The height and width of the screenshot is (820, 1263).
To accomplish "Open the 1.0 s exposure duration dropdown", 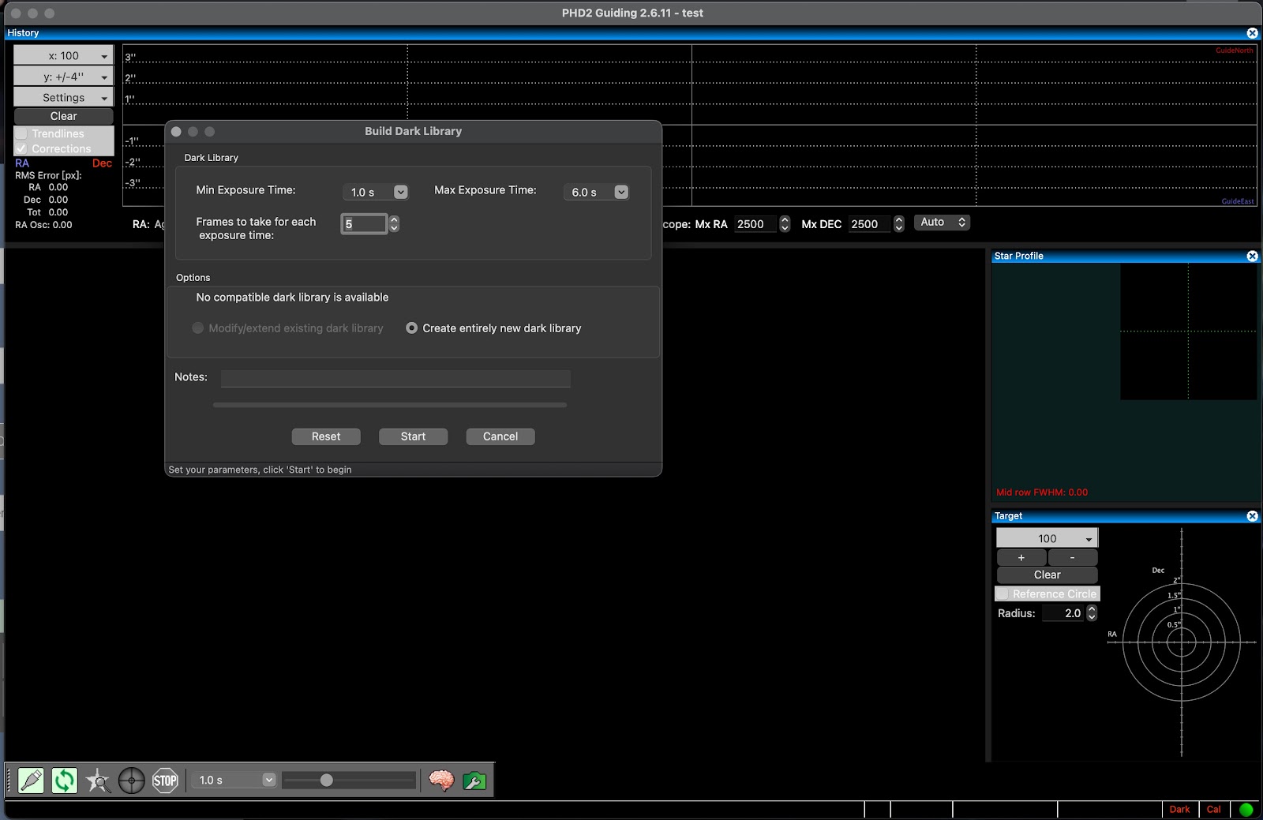I will tap(234, 780).
